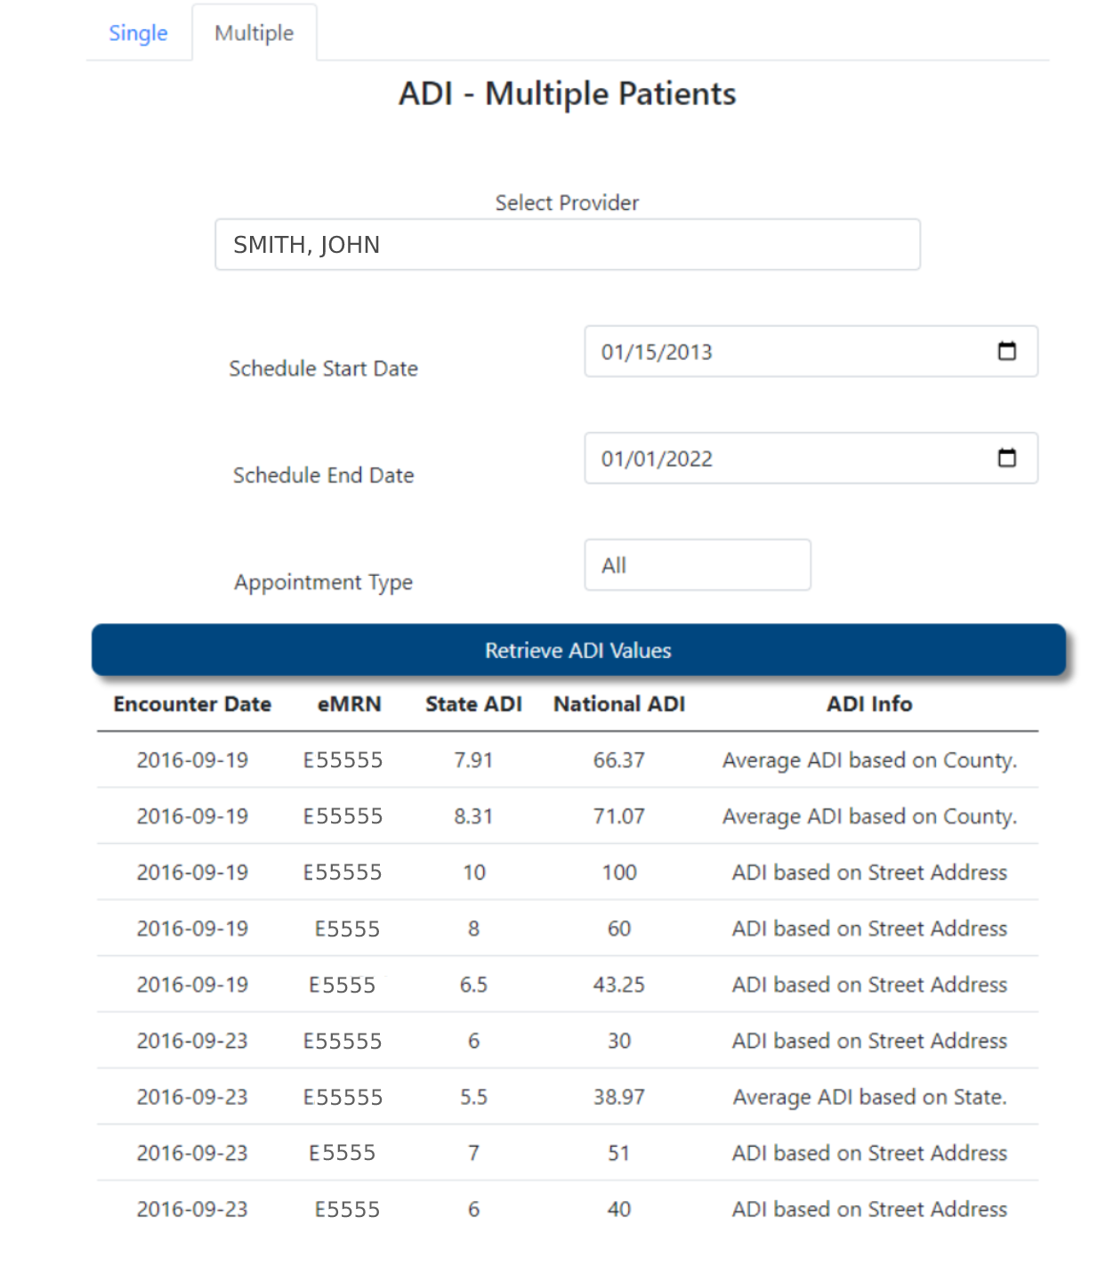
Task: Click the State ADI column header
Action: [x=473, y=704]
